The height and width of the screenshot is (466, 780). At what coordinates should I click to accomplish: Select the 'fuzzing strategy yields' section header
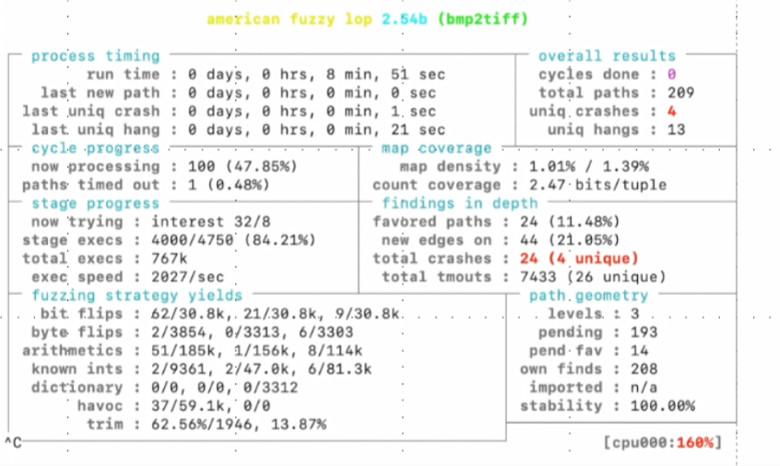pyautogui.click(x=136, y=295)
